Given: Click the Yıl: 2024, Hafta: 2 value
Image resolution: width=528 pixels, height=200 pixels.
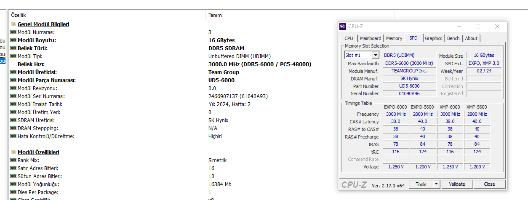Looking at the screenshot, I should 229,104.
